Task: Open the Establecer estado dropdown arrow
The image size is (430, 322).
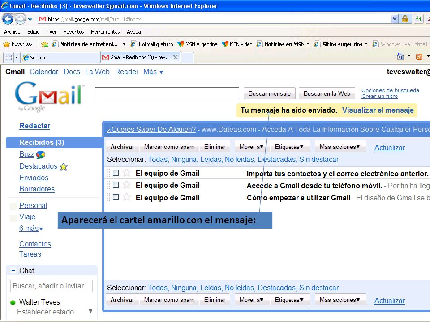Action: (x=90, y=311)
